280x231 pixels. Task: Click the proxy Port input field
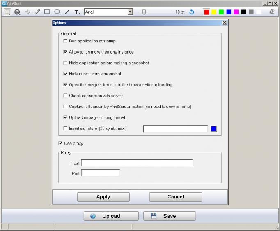[x=101, y=173]
